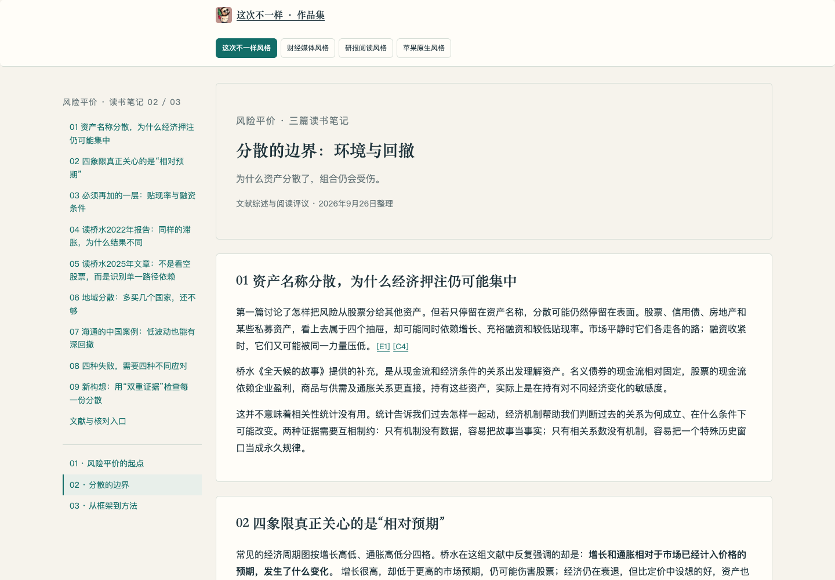
Task: Click heading 01 资产名称分散，为什么经济押注仍可能集中
Action: click(x=376, y=281)
